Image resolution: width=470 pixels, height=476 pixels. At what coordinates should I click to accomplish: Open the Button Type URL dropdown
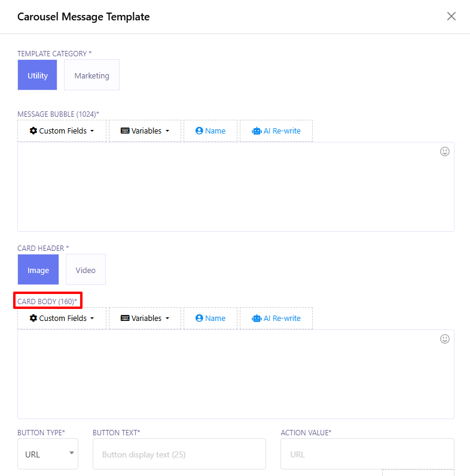[x=48, y=454]
